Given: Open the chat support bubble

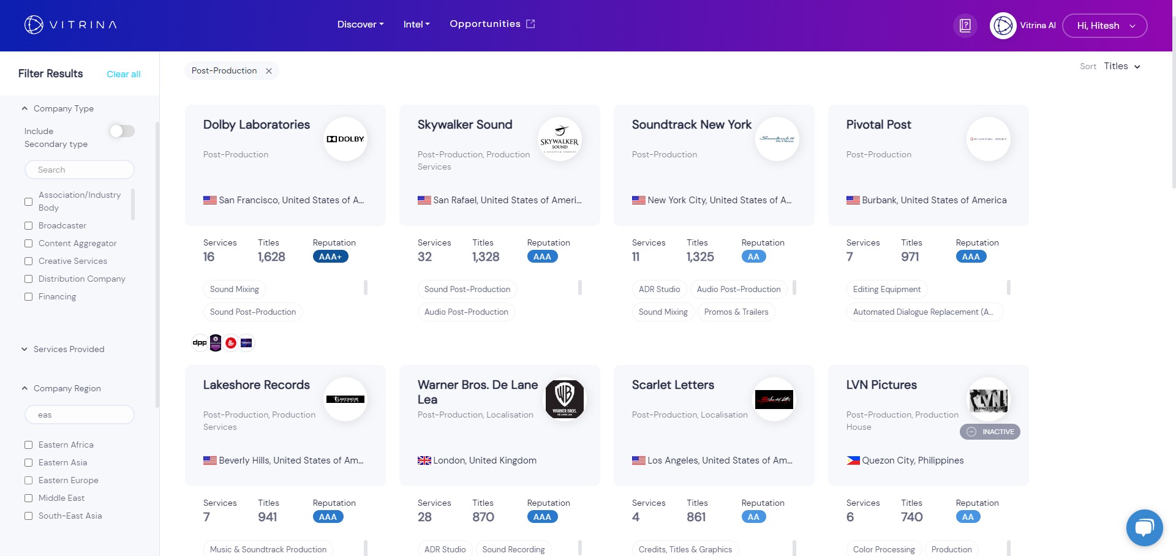Looking at the screenshot, I should pos(1144,527).
